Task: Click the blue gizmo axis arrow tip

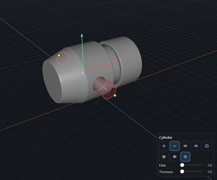Action: click(x=106, y=89)
